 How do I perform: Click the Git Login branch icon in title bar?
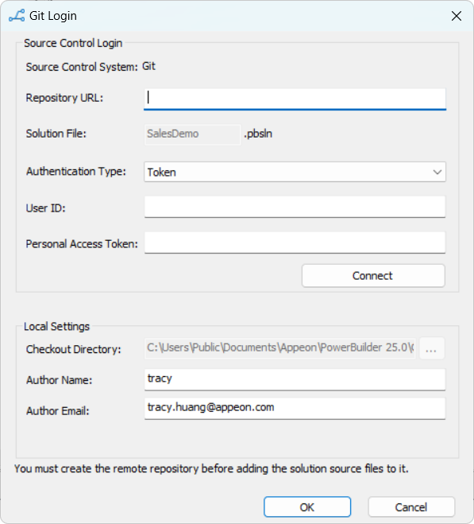point(17,16)
